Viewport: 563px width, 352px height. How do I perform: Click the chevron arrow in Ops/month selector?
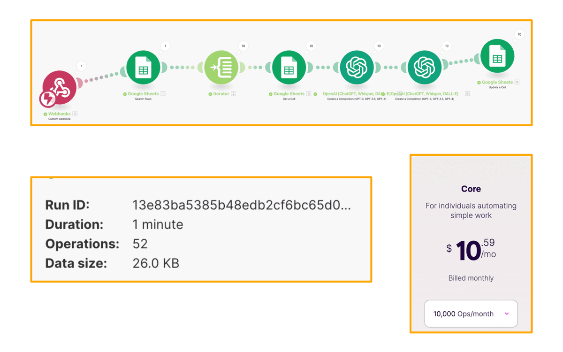pos(507,314)
